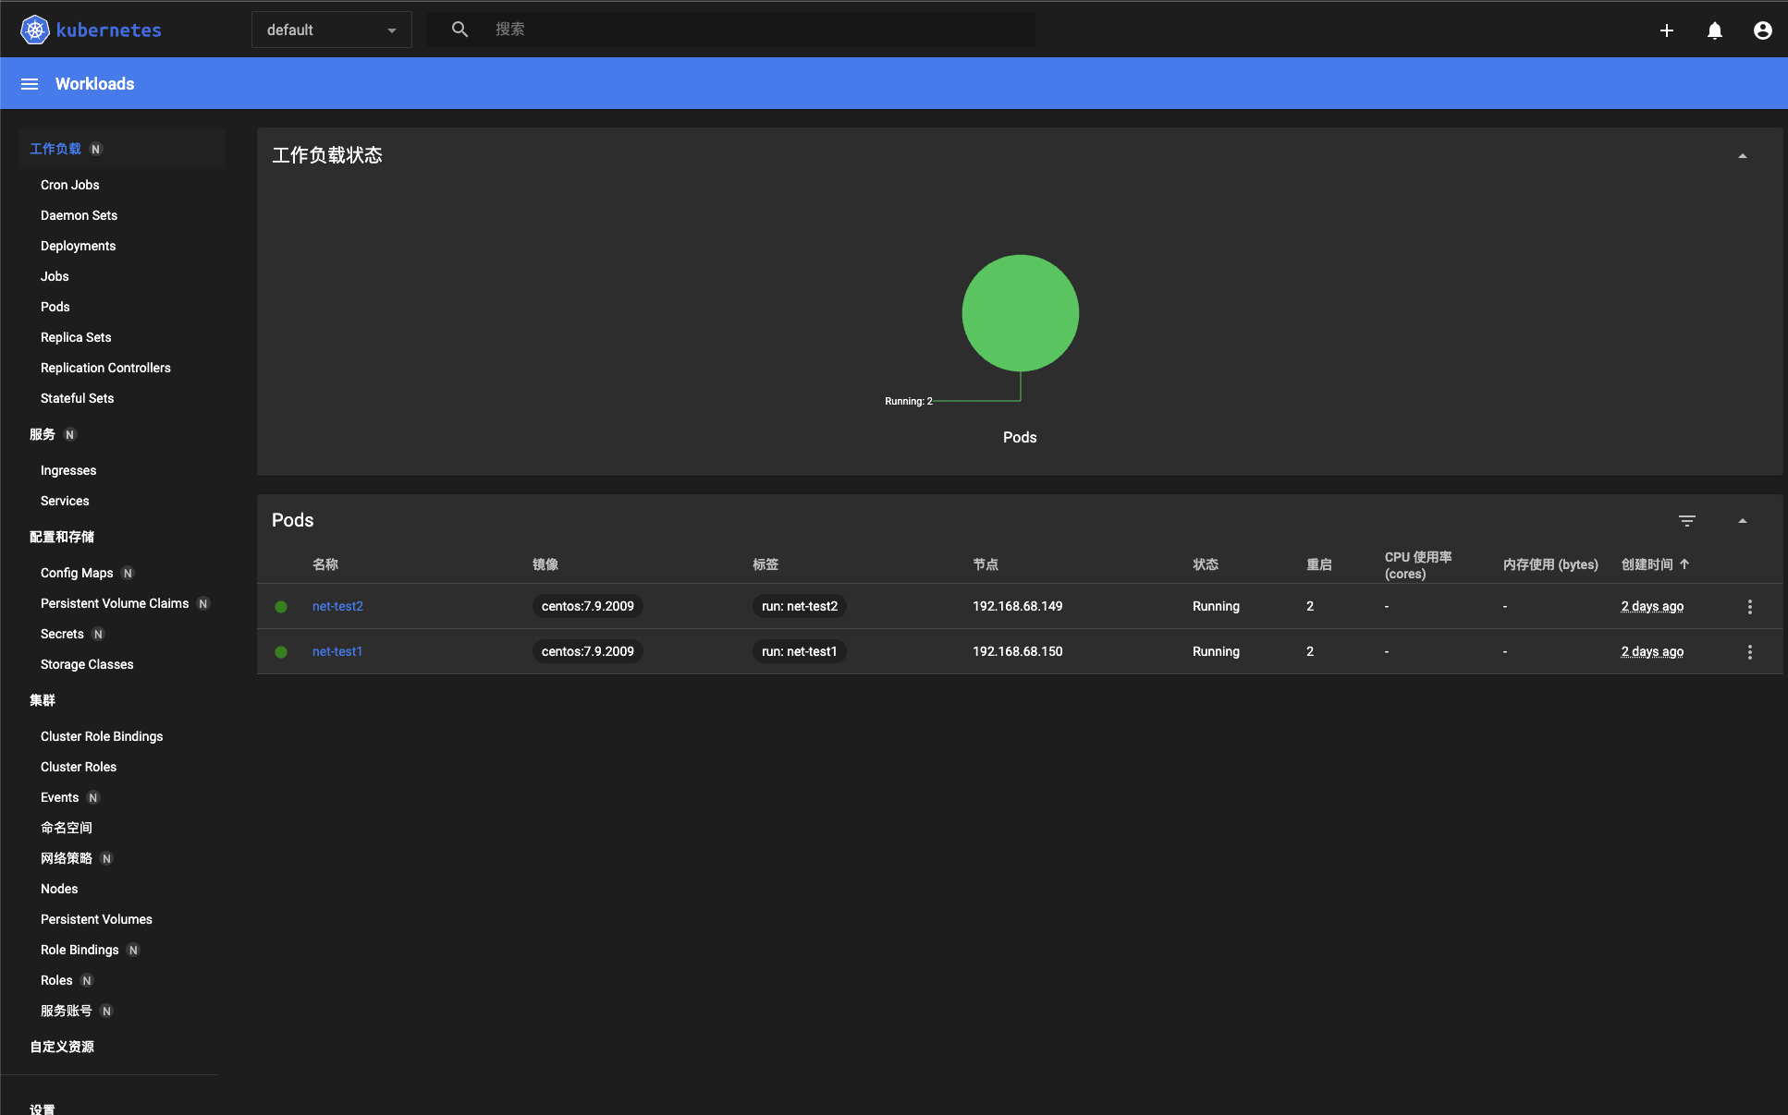Click 2 days ago for net-test2

(1652, 607)
